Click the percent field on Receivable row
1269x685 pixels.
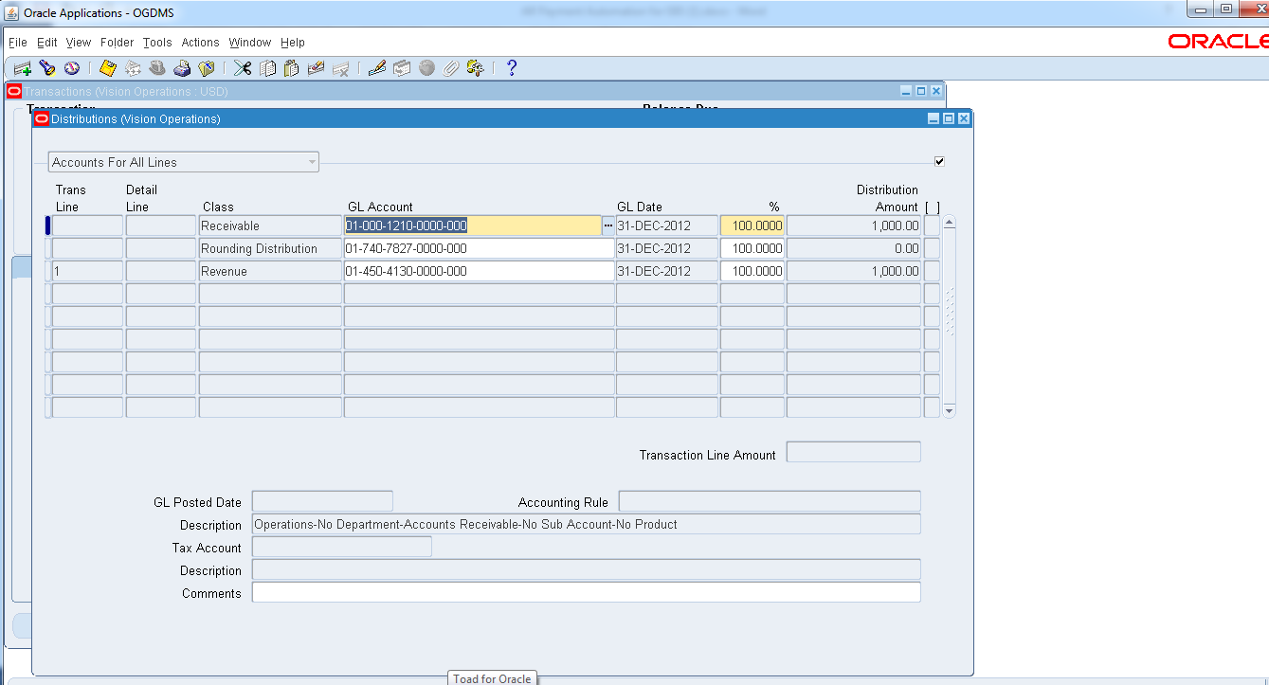[752, 225]
